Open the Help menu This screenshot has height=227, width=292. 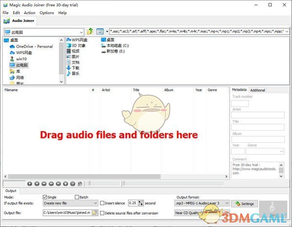63,13
